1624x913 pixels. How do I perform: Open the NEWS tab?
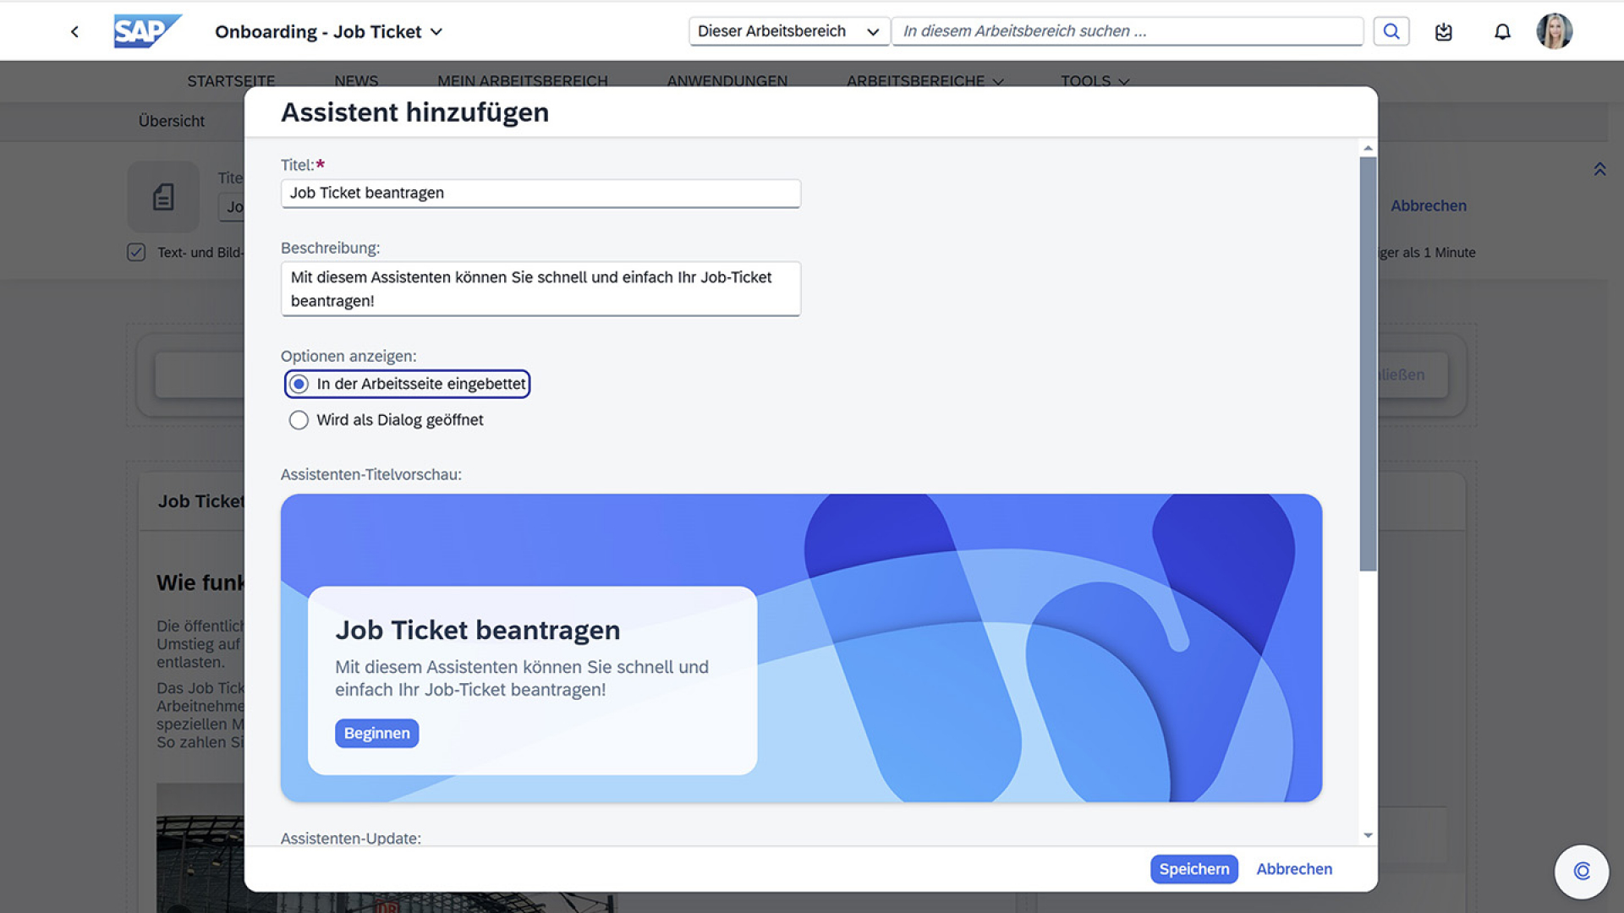pos(355,81)
